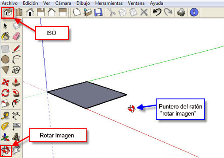Click the gray rectangle face in viewport
224x158 pixels.
87,95
